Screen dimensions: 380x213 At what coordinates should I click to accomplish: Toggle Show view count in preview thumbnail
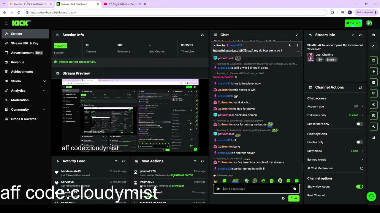191,146
